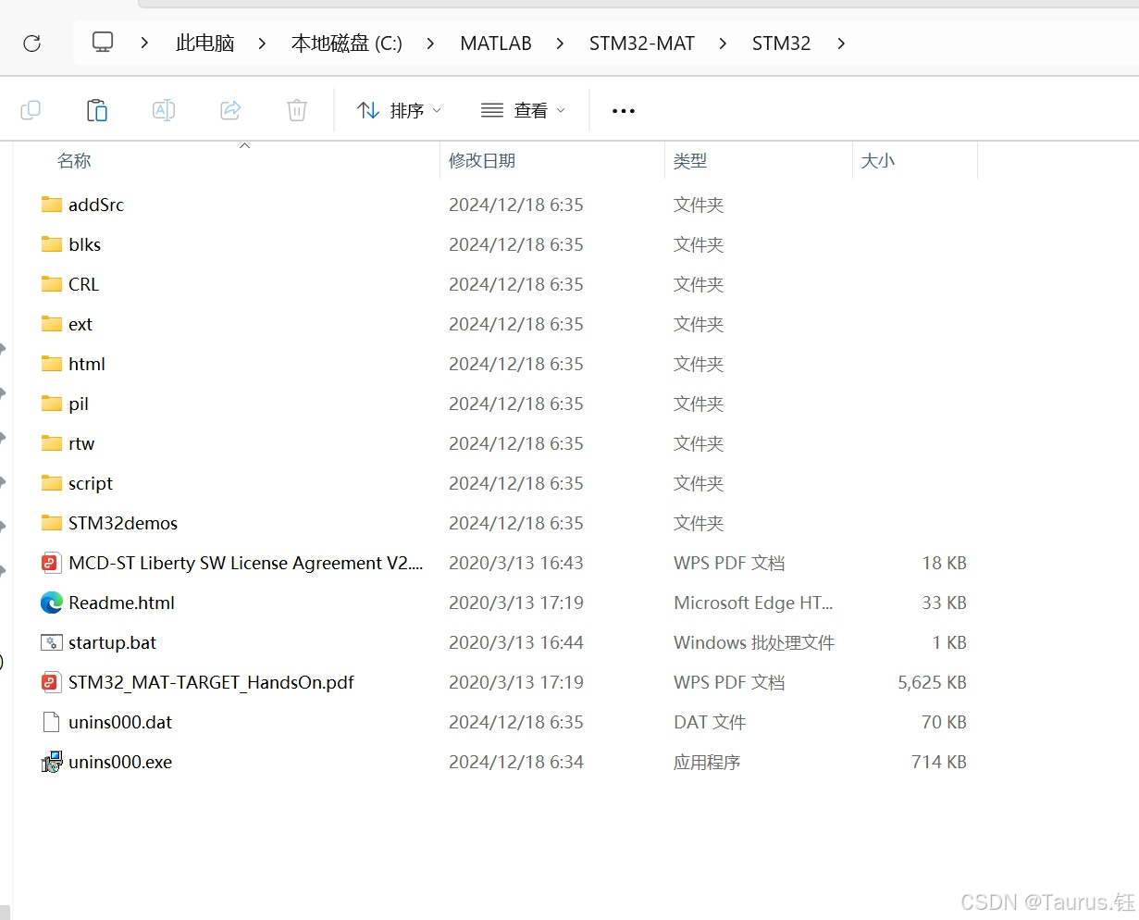1139x920 pixels.
Task: Sort by 修改日期 column header
Action: click(x=482, y=161)
